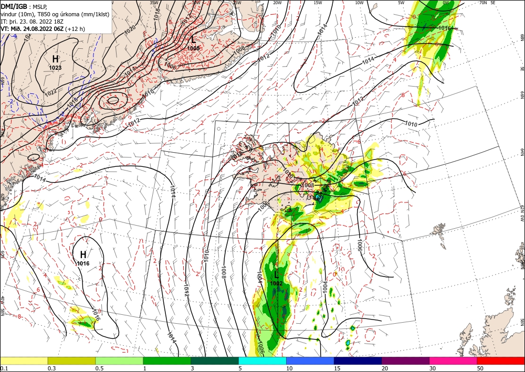Click the '1018' isobar label
525x372 pixels.
157,15
